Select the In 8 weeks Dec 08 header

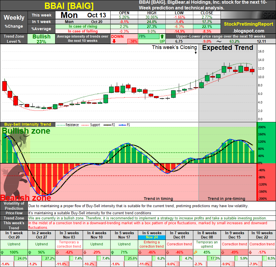[x=207, y=235]
